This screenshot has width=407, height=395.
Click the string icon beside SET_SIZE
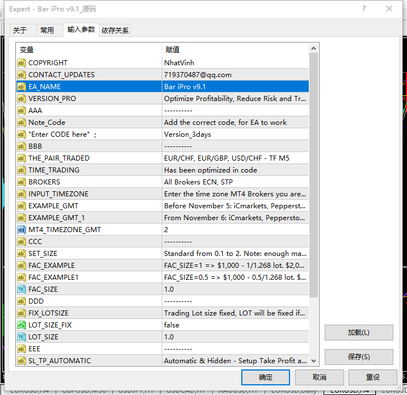(22, 254)
